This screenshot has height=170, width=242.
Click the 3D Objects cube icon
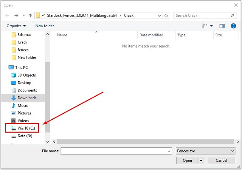[x=14, y=75]
